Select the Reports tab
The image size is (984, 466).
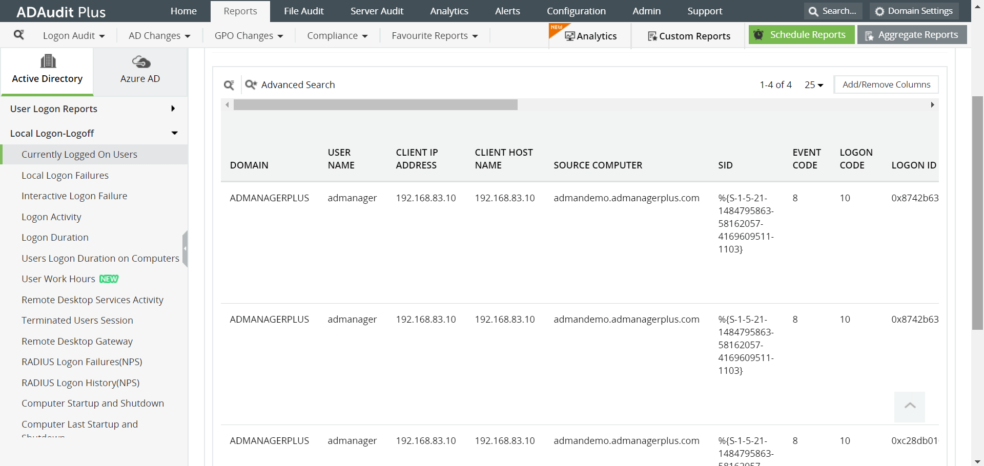pos(240,11)
